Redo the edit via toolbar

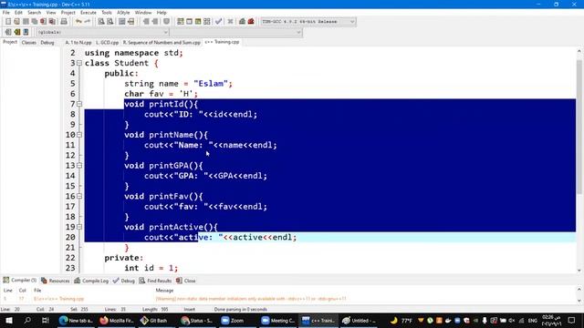pos(88,22)
